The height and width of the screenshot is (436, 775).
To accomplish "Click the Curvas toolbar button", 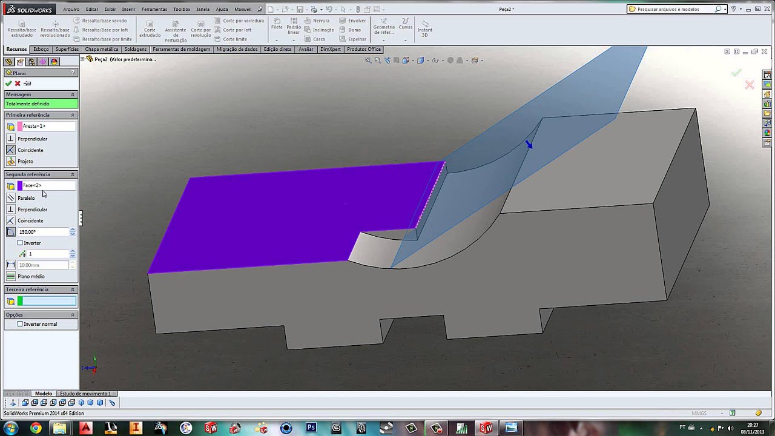I will coord(406,25).
